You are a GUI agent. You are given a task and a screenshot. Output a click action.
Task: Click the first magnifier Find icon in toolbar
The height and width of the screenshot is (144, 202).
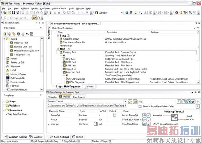point(141,13)
